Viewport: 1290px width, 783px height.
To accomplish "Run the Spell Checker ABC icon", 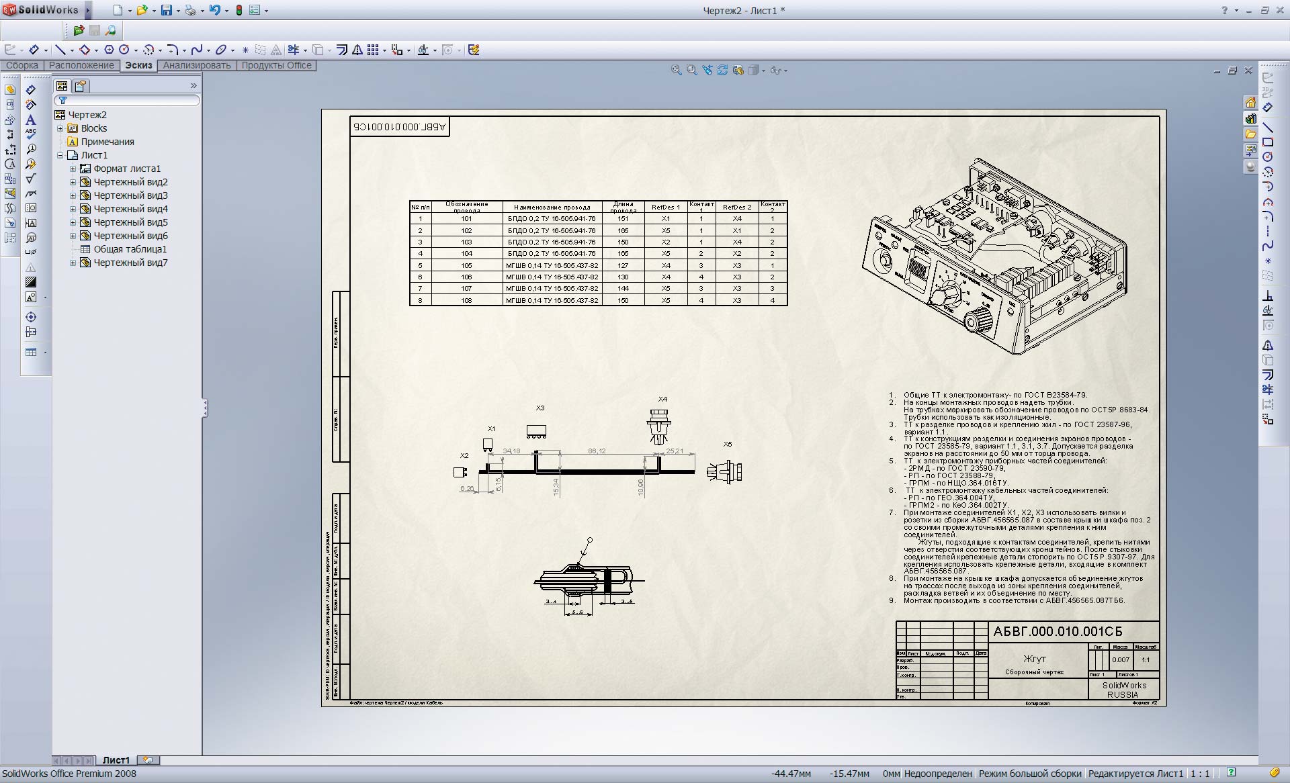I will (x=30, y=134).
